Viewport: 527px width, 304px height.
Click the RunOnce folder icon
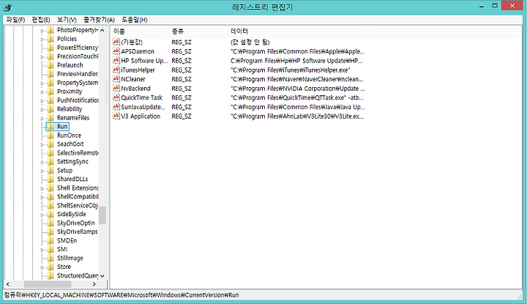[x=51, y=136]
